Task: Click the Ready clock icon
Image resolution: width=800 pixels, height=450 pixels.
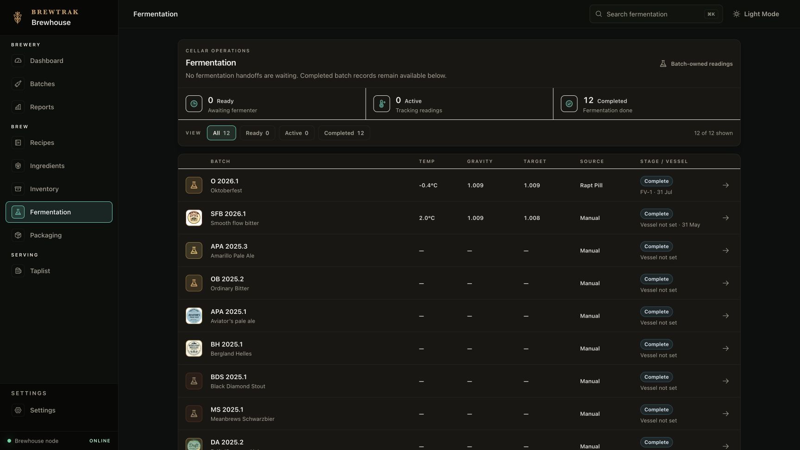Action: 194,104
